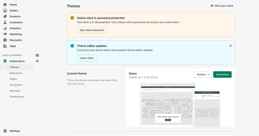The height and width of the screenshot is (136, 259).
Task: Click the Home icon in sidebar
Action: point(5,5)
